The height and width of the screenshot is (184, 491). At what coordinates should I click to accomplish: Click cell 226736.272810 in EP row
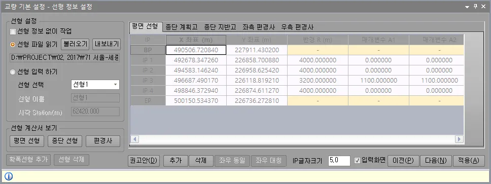tap(257, 101)
